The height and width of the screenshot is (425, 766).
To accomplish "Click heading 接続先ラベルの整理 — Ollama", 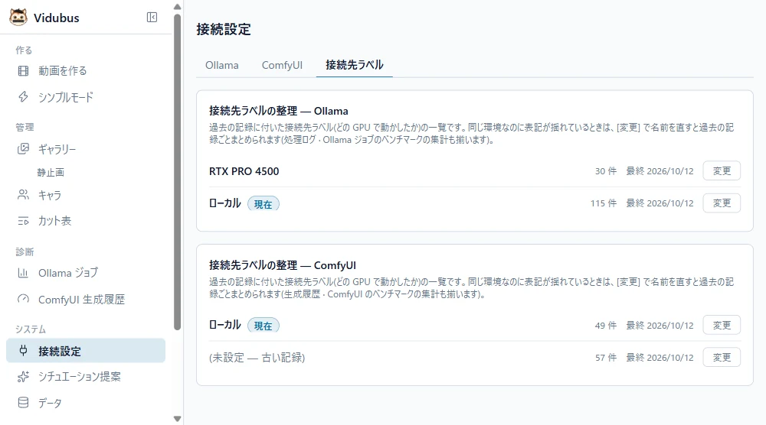I will [x=279, y=111].
